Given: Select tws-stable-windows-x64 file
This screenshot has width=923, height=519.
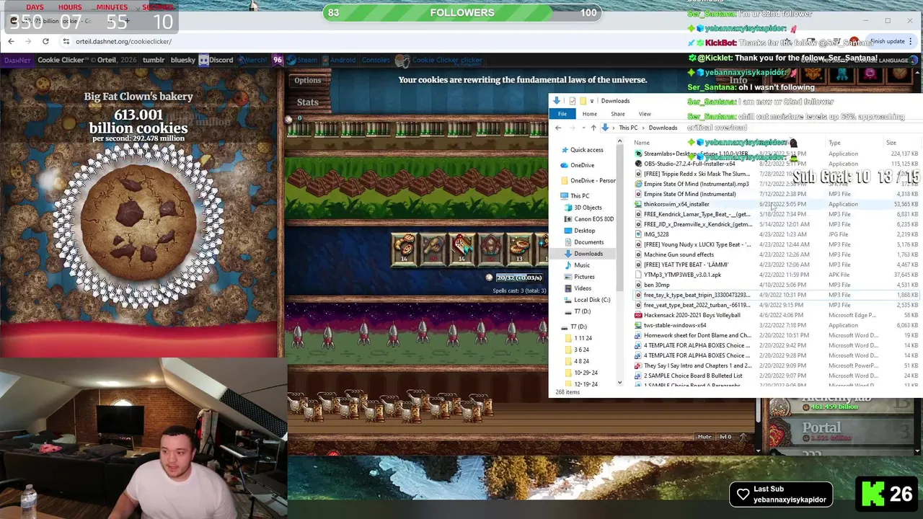Looking at the screenshot, I should pyautogui.click(x=675, y=325).
